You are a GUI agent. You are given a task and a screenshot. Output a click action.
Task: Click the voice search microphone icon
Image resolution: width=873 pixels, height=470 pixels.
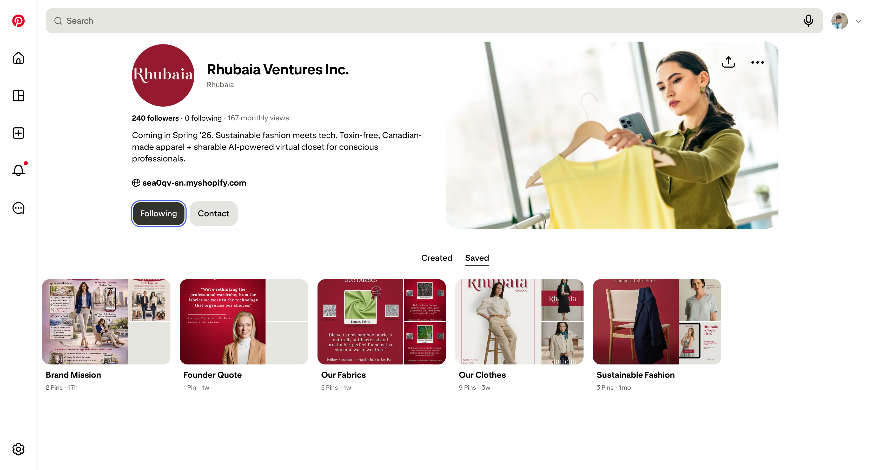(x=808, y=21)
